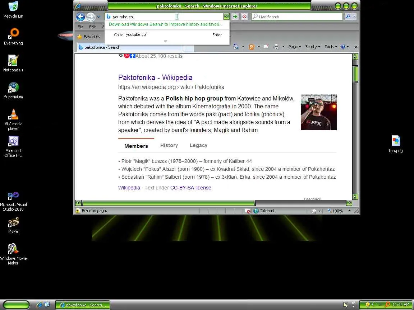Click the vertical scrollbar down arrow

(355, 197)
